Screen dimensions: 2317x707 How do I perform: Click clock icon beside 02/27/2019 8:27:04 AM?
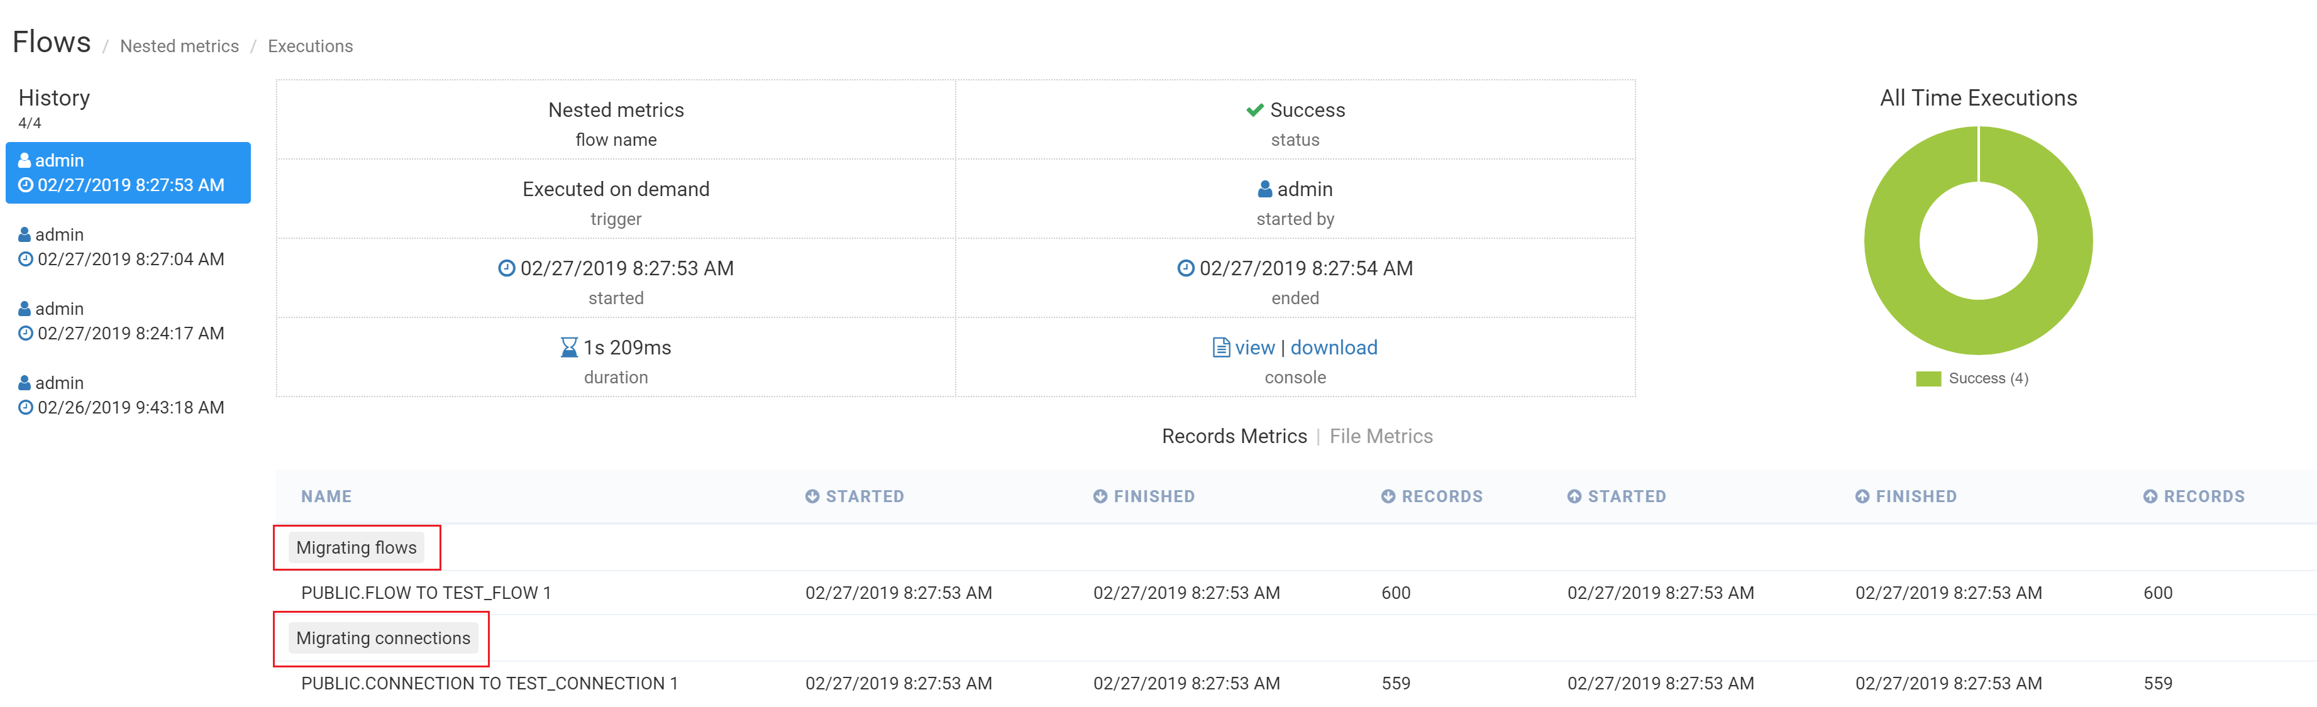tap(26, 259)
